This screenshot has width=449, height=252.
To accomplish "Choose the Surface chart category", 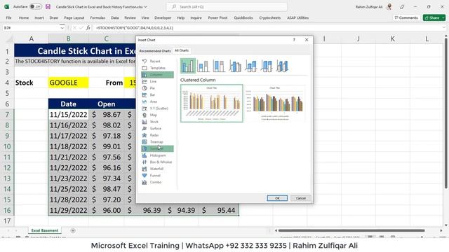I will pyautogui.click(x=157, y=129).
